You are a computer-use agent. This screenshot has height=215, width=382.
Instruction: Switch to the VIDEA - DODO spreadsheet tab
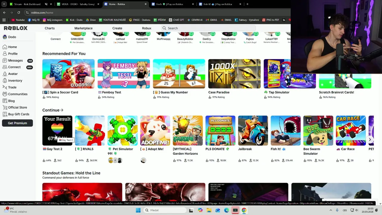78,4
